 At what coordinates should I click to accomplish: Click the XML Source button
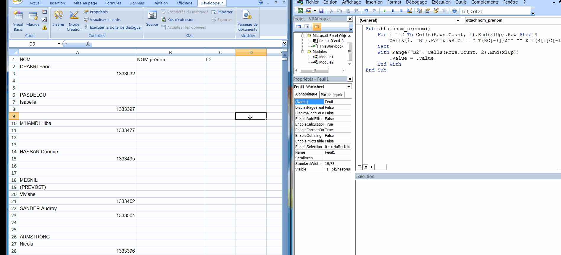[152, 18]
